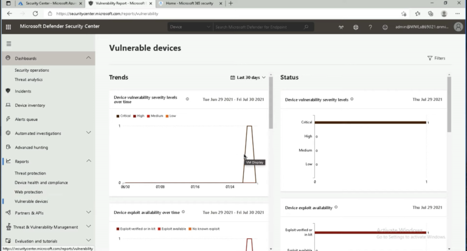The image size is (467, 251).
Task: Click the Filters button
Action: [437, 58]
